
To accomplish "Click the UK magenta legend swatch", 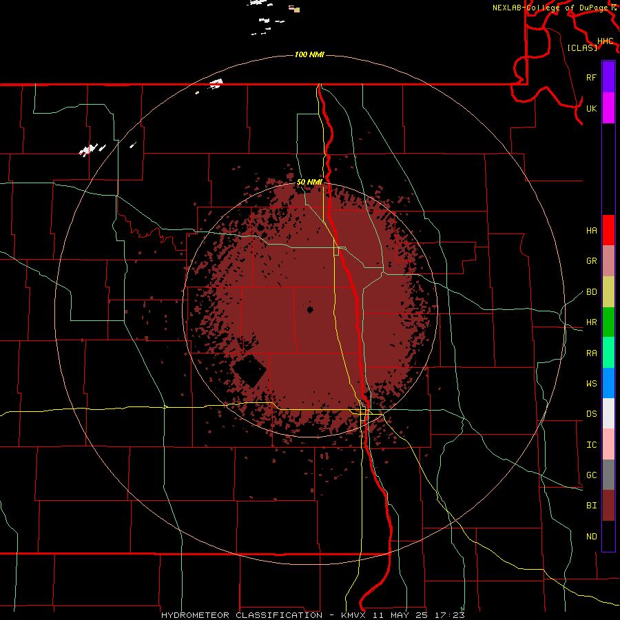I will click(608, 108).
